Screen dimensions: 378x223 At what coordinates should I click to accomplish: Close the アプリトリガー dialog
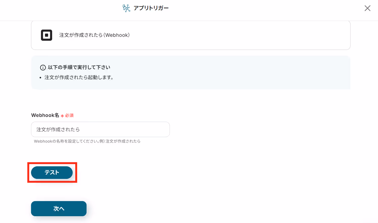[x=367, y=8]
